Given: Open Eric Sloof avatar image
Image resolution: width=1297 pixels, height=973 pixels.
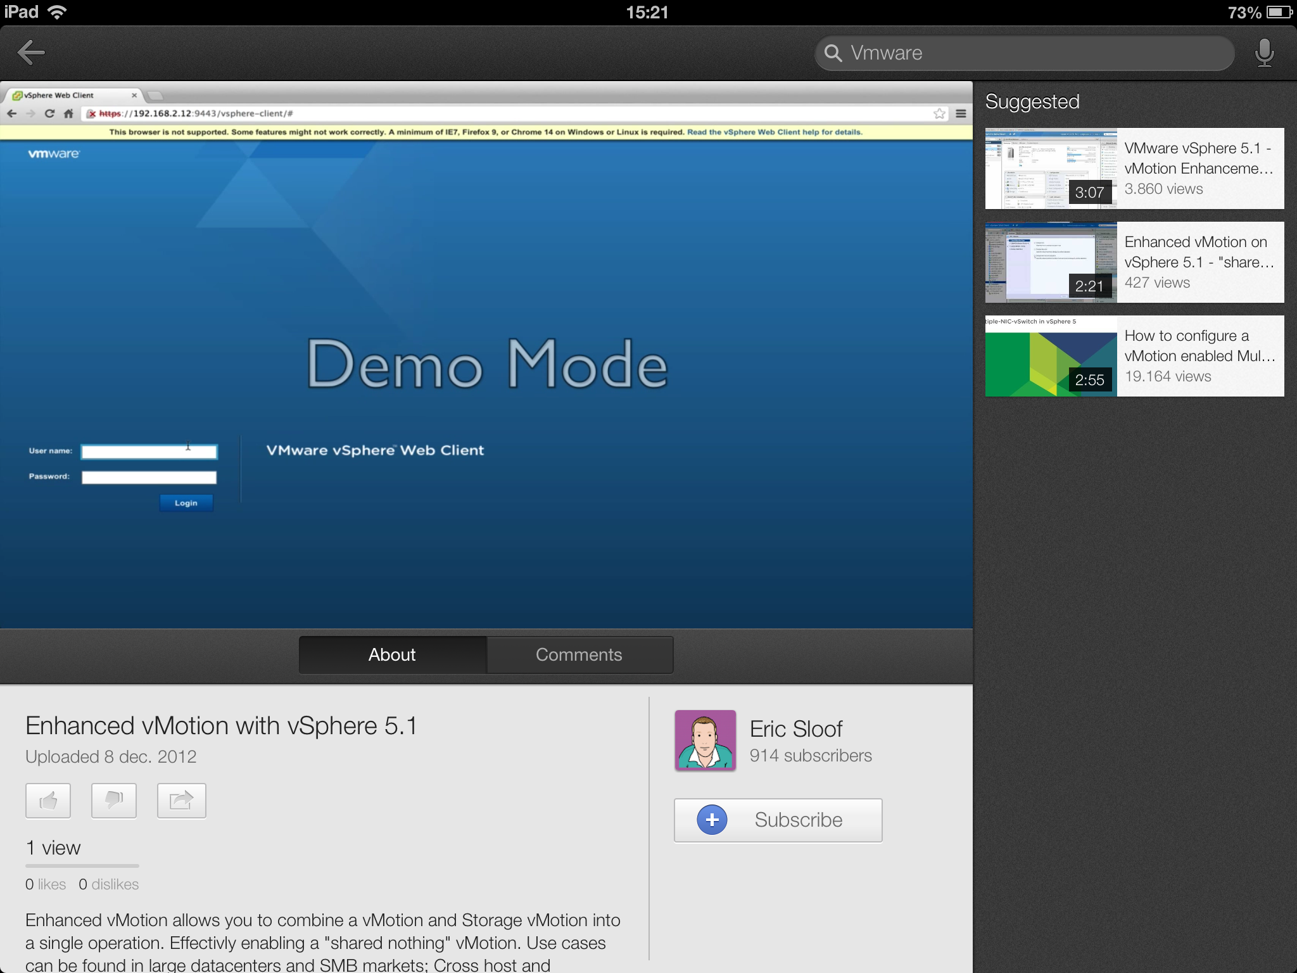Looking at the screenshot, I should [705, 740].
